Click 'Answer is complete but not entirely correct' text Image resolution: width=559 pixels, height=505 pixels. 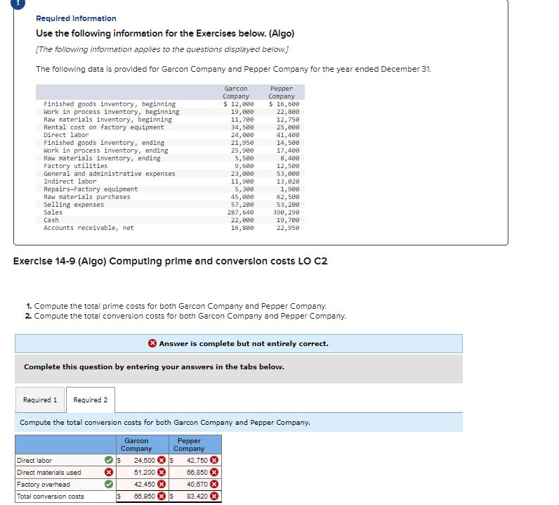pos(244,343)
